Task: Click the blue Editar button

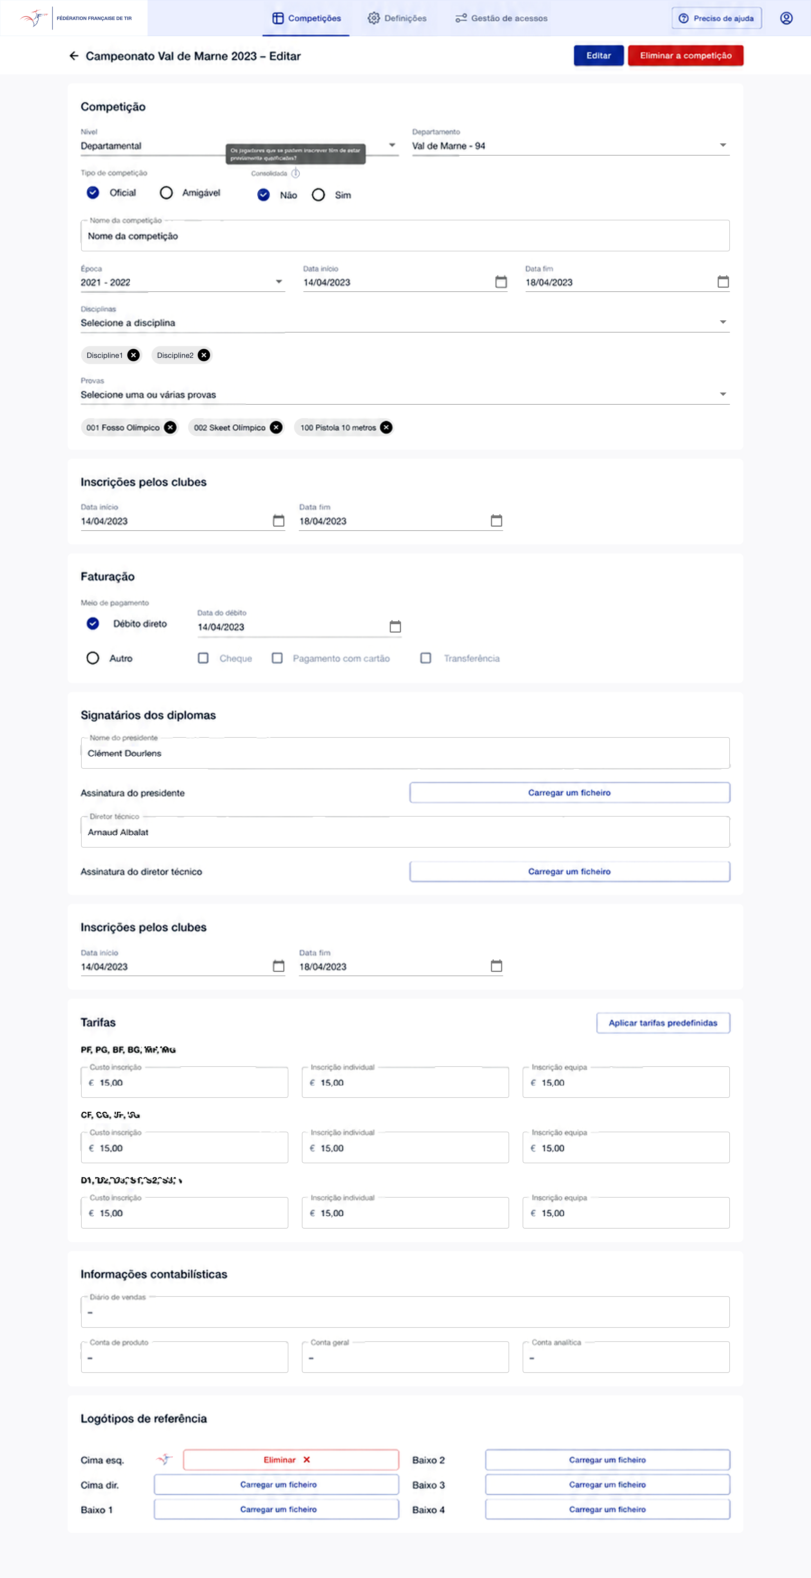Action: (x=599, y=56)
